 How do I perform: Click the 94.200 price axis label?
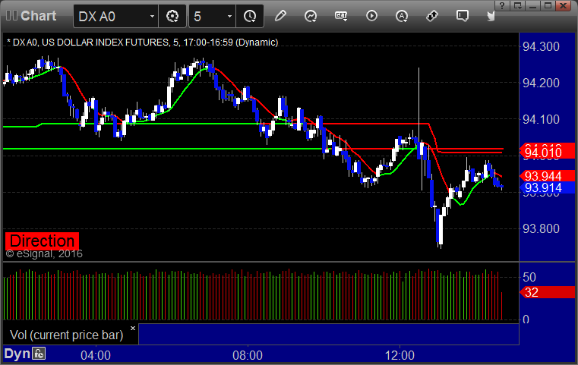tap(541, 83)
